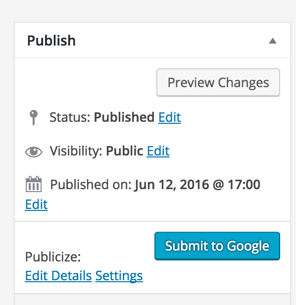296x305 pixels.
Task: Edit the published date
Action: point(36,204)
